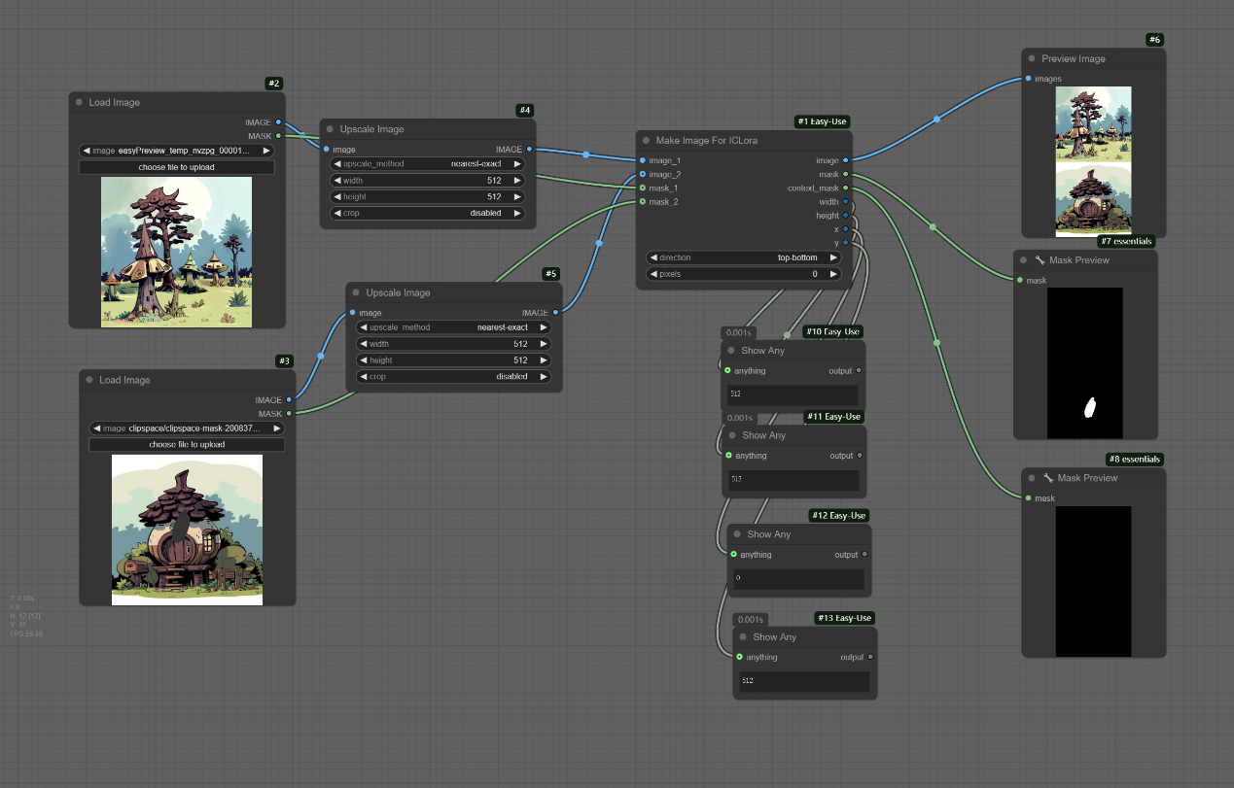Select the images input port on Preview Image
1234x788 pixels.
point(1028,79)
